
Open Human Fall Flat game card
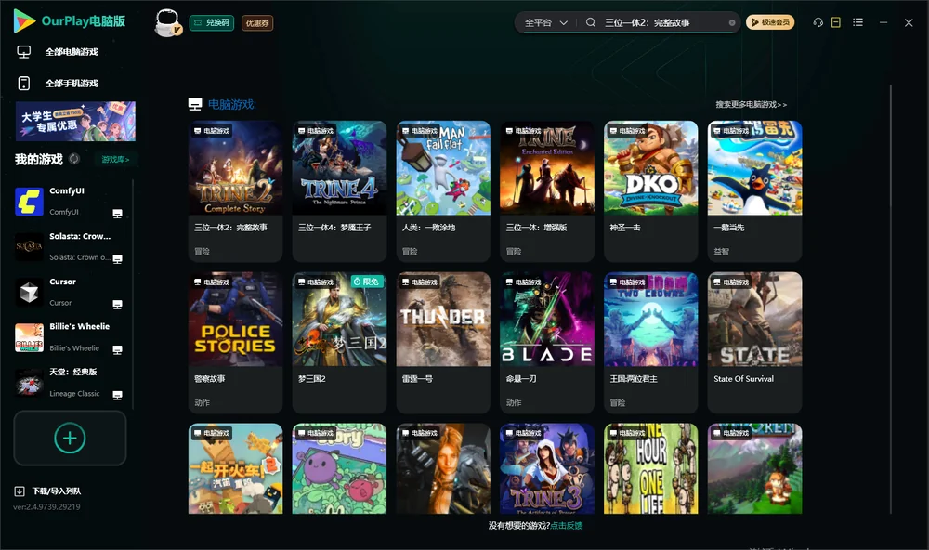click(x=443, y=190)
